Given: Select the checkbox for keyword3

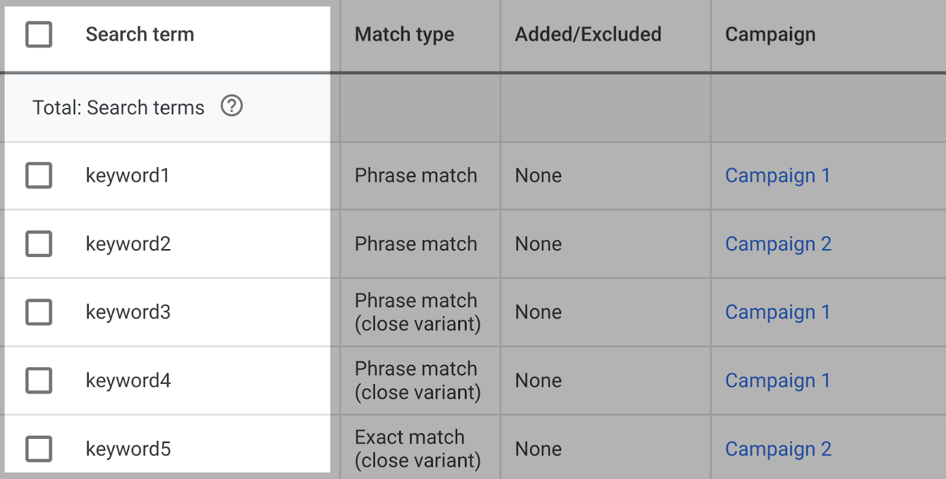Looking at the screenshot, I should tap(38, 312).
